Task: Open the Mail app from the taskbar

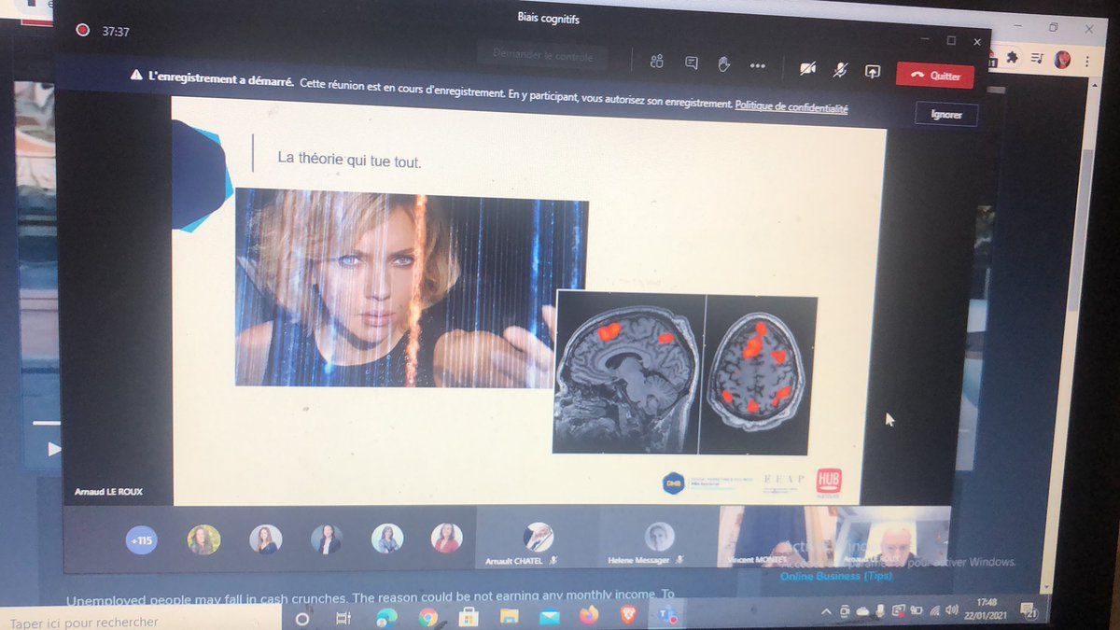Action: (549, 616)
